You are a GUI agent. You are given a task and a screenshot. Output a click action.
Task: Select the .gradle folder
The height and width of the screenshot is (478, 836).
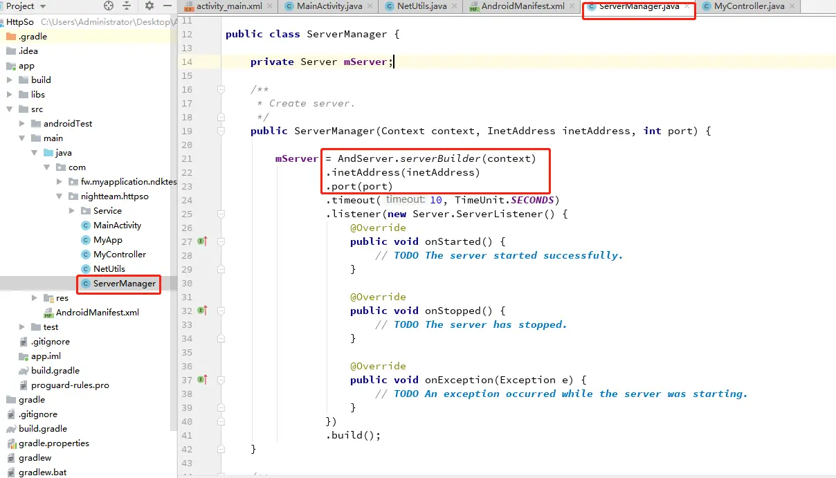(26, 37)
